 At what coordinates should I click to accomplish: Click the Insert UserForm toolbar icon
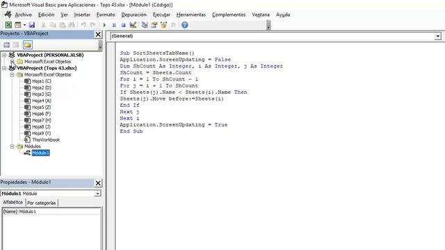18,25
